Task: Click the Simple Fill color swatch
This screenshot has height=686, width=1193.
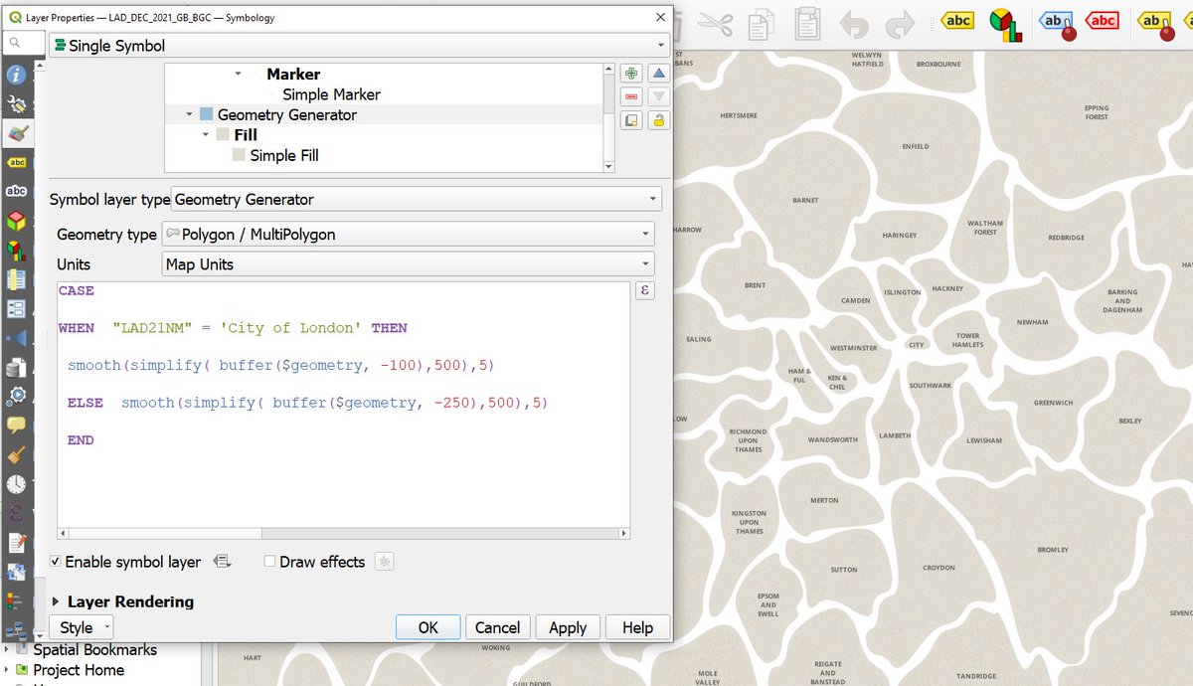Action: click(x=239, y=155)
